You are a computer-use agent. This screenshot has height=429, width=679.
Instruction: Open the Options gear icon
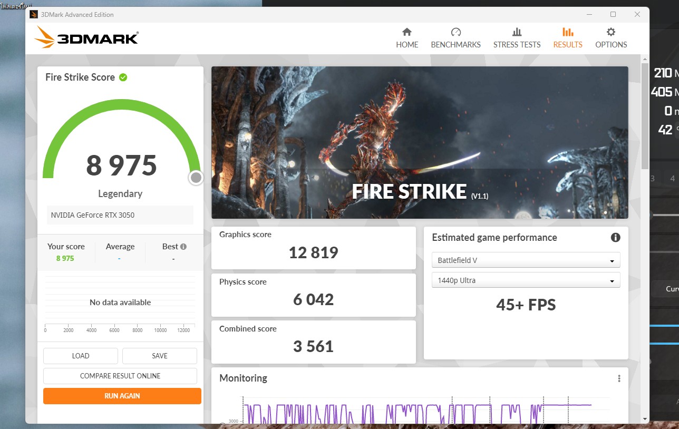pos(611,32)
